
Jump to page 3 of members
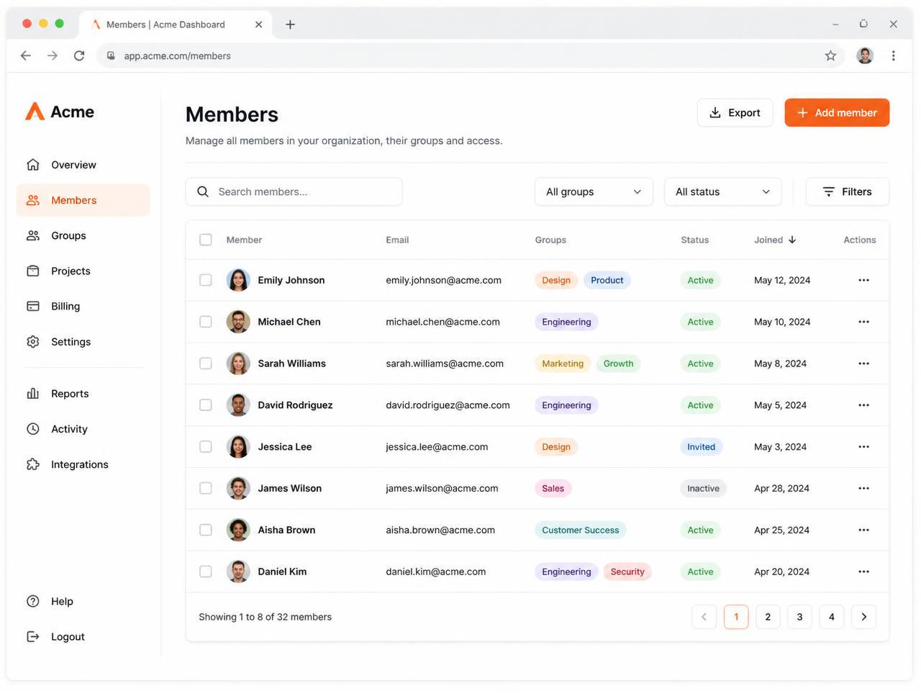pos(799,617)
